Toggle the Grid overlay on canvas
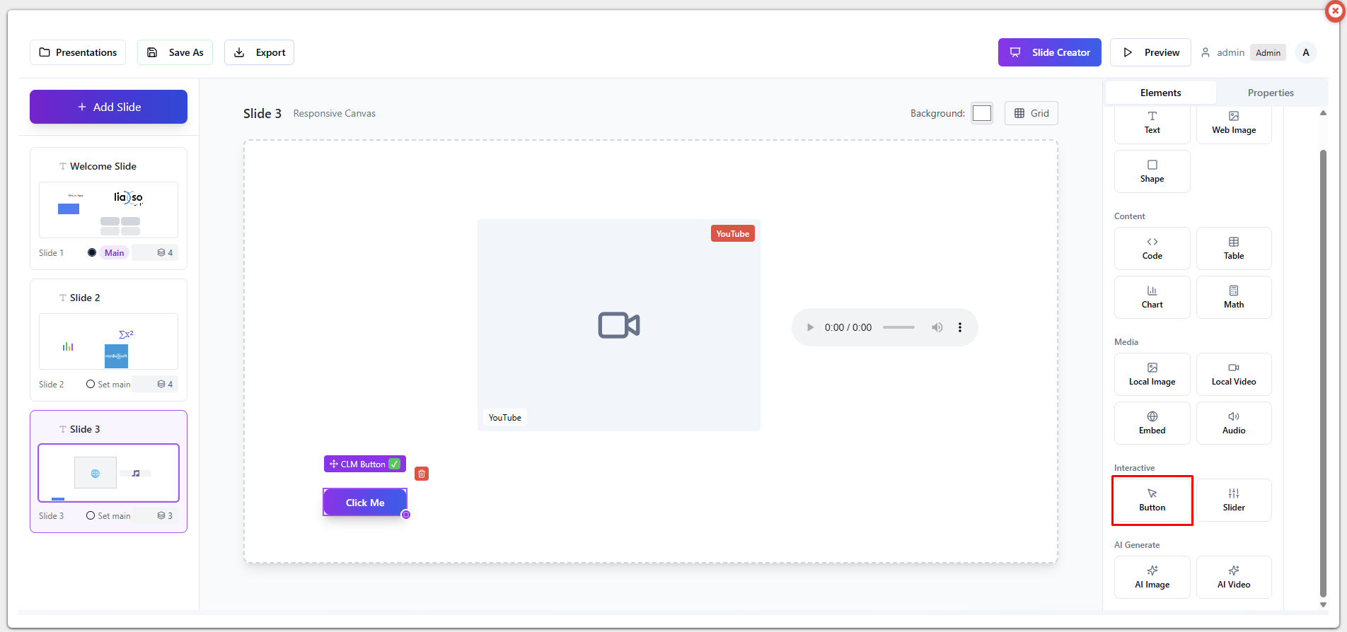Screen dimensions: 1347x632 1031,113
